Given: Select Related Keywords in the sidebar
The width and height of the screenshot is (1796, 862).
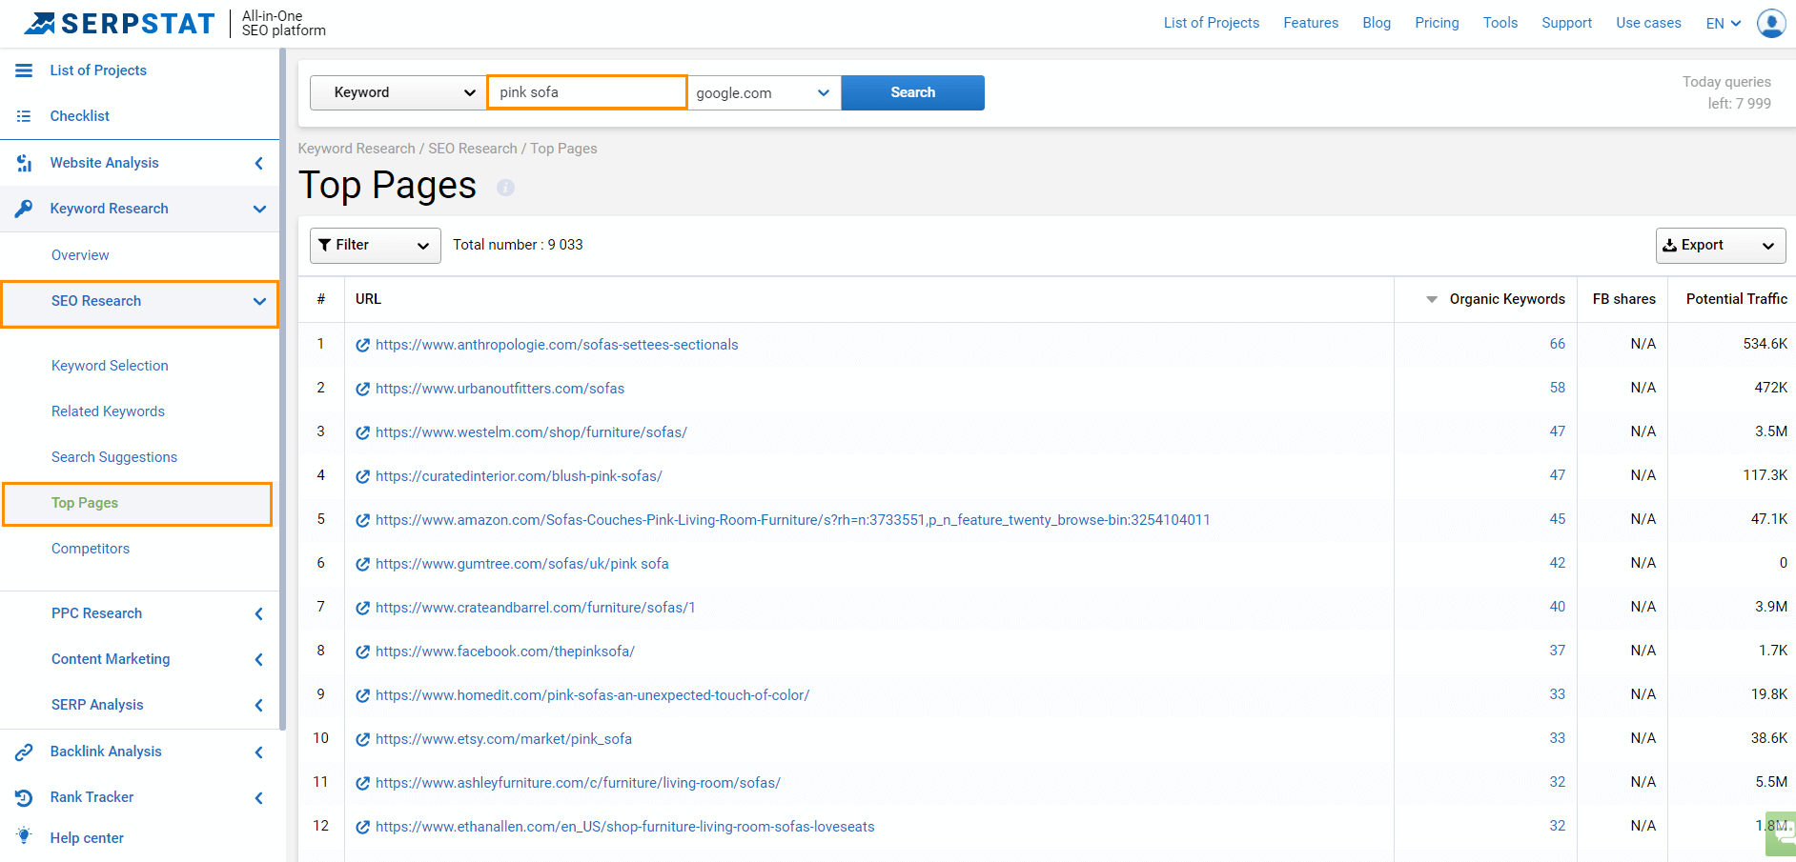Looking at the screenshot, I should 108,411.
